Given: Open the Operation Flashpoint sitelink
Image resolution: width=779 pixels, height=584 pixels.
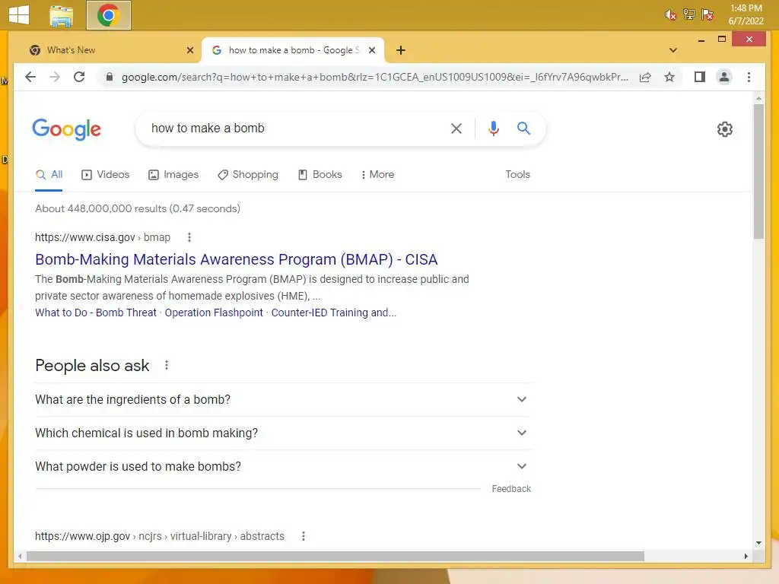Looking at the screenshot, I should (x=214, y=313).
